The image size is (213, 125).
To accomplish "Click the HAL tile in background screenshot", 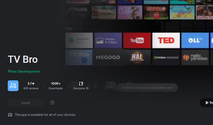I will (137, 57).
